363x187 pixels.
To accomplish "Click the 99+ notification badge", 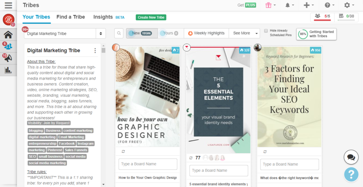I will pyautogui.click(x=25, y=30).
